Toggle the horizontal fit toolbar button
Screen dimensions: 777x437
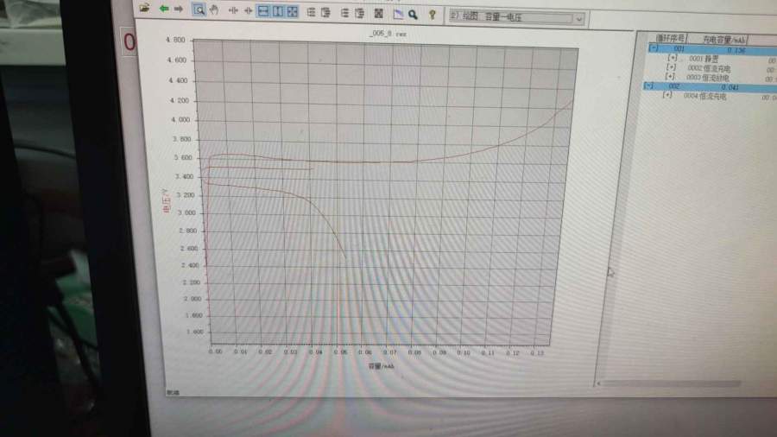[x=263, y=11]
